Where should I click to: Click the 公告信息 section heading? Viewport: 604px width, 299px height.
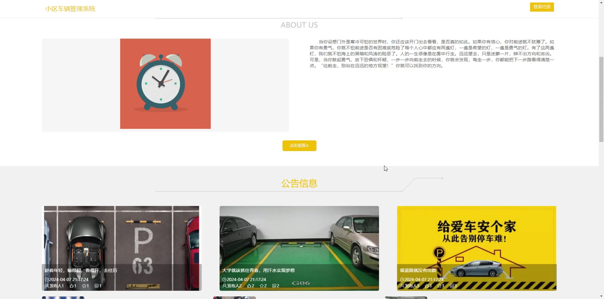299,183
